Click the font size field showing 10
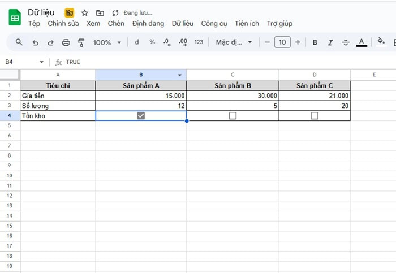Screen dimensions: 396x273 (x=282, y=42)
